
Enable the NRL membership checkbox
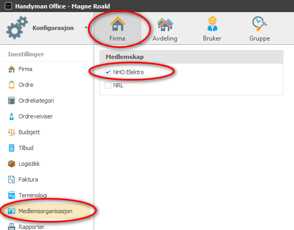(108, 85)
